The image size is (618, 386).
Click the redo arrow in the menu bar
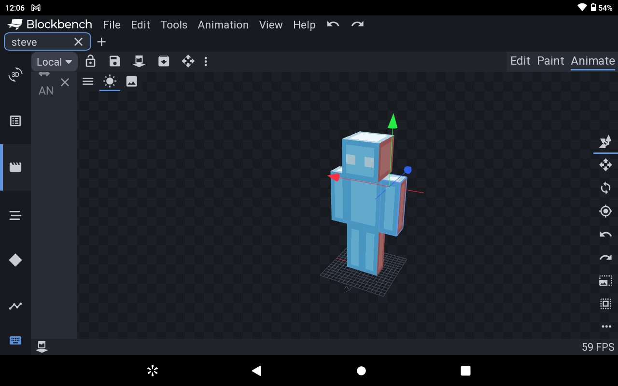pyautogui.click(x=357, y=25)
